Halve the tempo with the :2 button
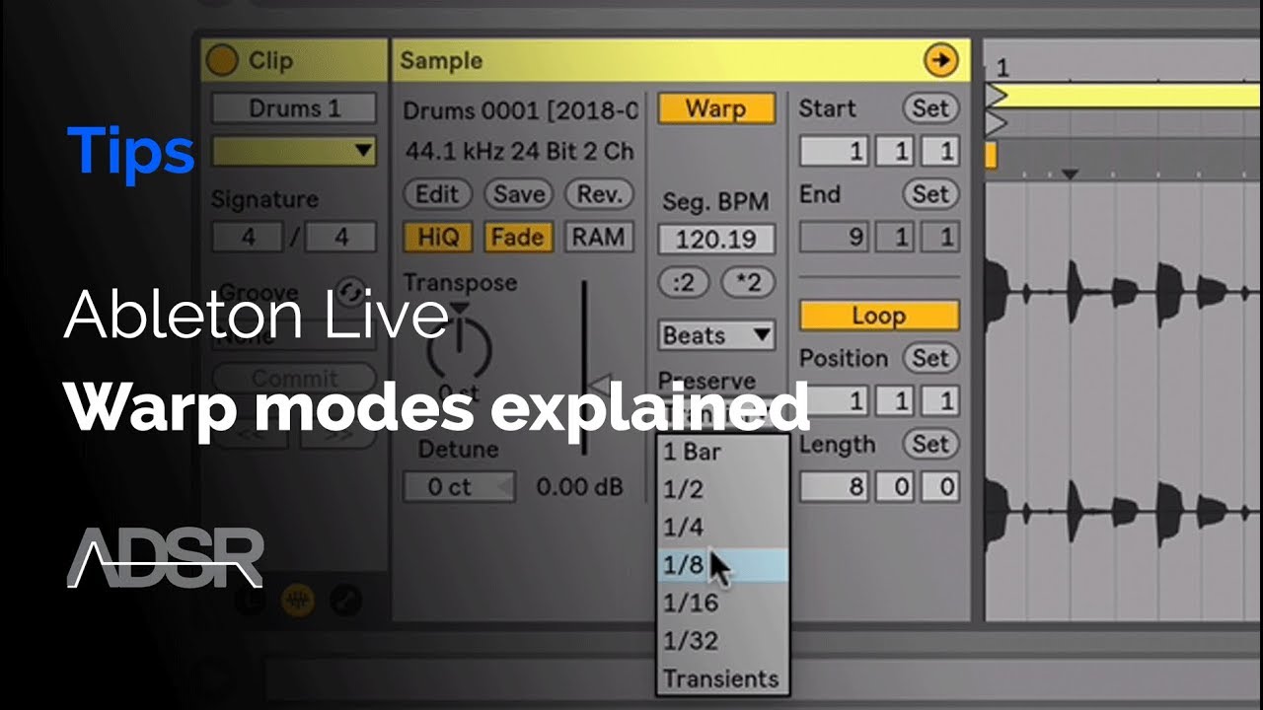 (x=683, y=282)
